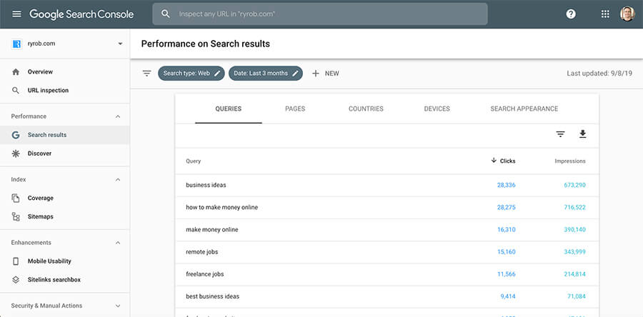Click the 71,084 impressions value
Viewport: 643px width, 317px height.
tap(577, 296)
